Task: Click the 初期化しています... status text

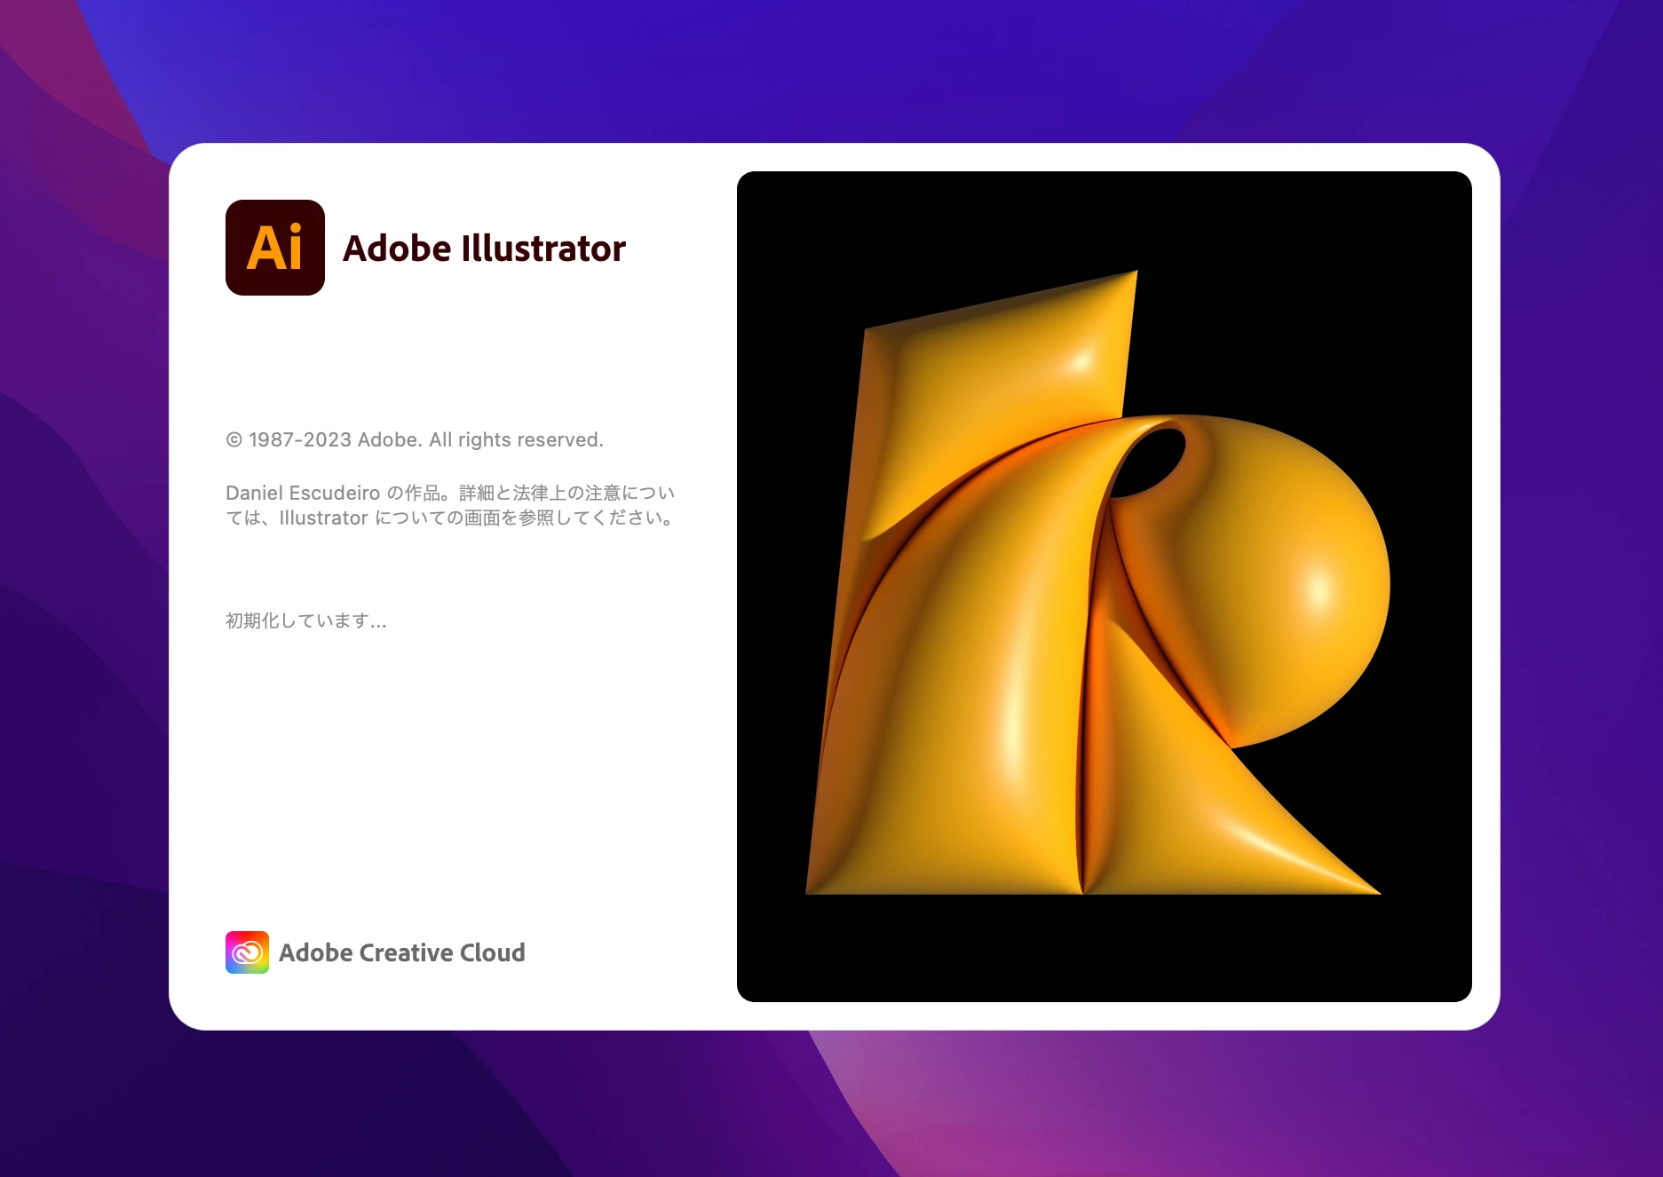Action: pos(306,620)
